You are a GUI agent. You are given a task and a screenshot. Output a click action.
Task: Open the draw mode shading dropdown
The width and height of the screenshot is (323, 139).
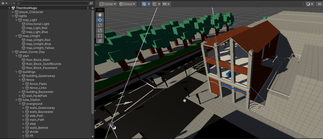click(x=309, y=4)
